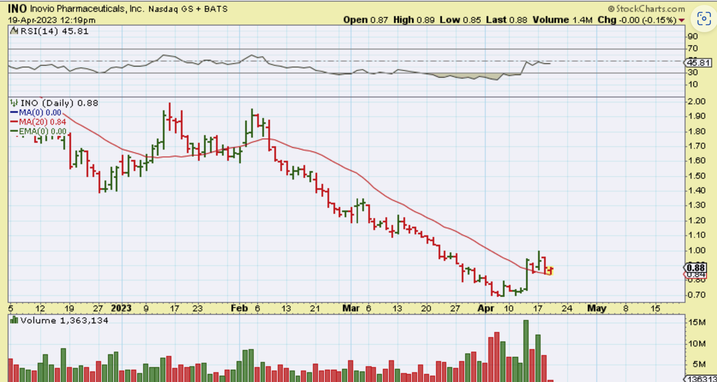The image size is (717, 382).
Task: Click the MA(0) 0.00 legend entry
Action: click(36, 113)
